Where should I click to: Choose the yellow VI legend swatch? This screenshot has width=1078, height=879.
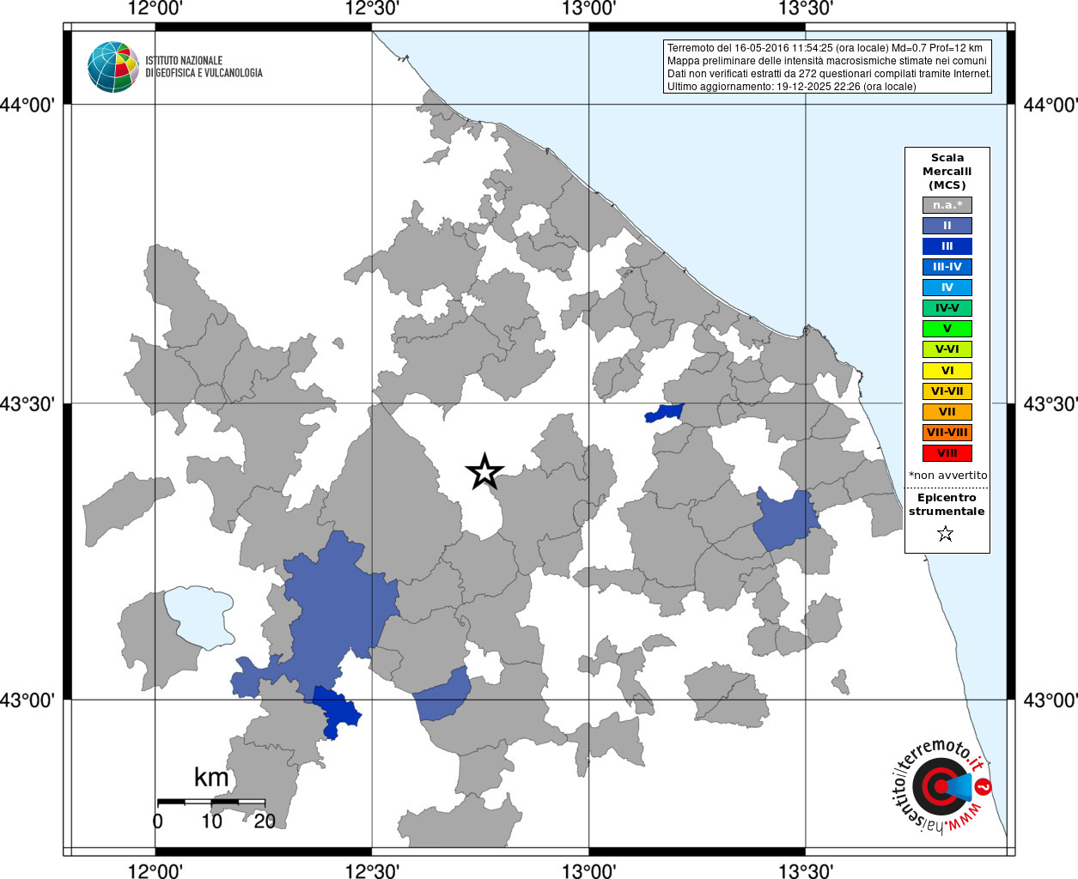pyautogui.click(x=947, y=371)
